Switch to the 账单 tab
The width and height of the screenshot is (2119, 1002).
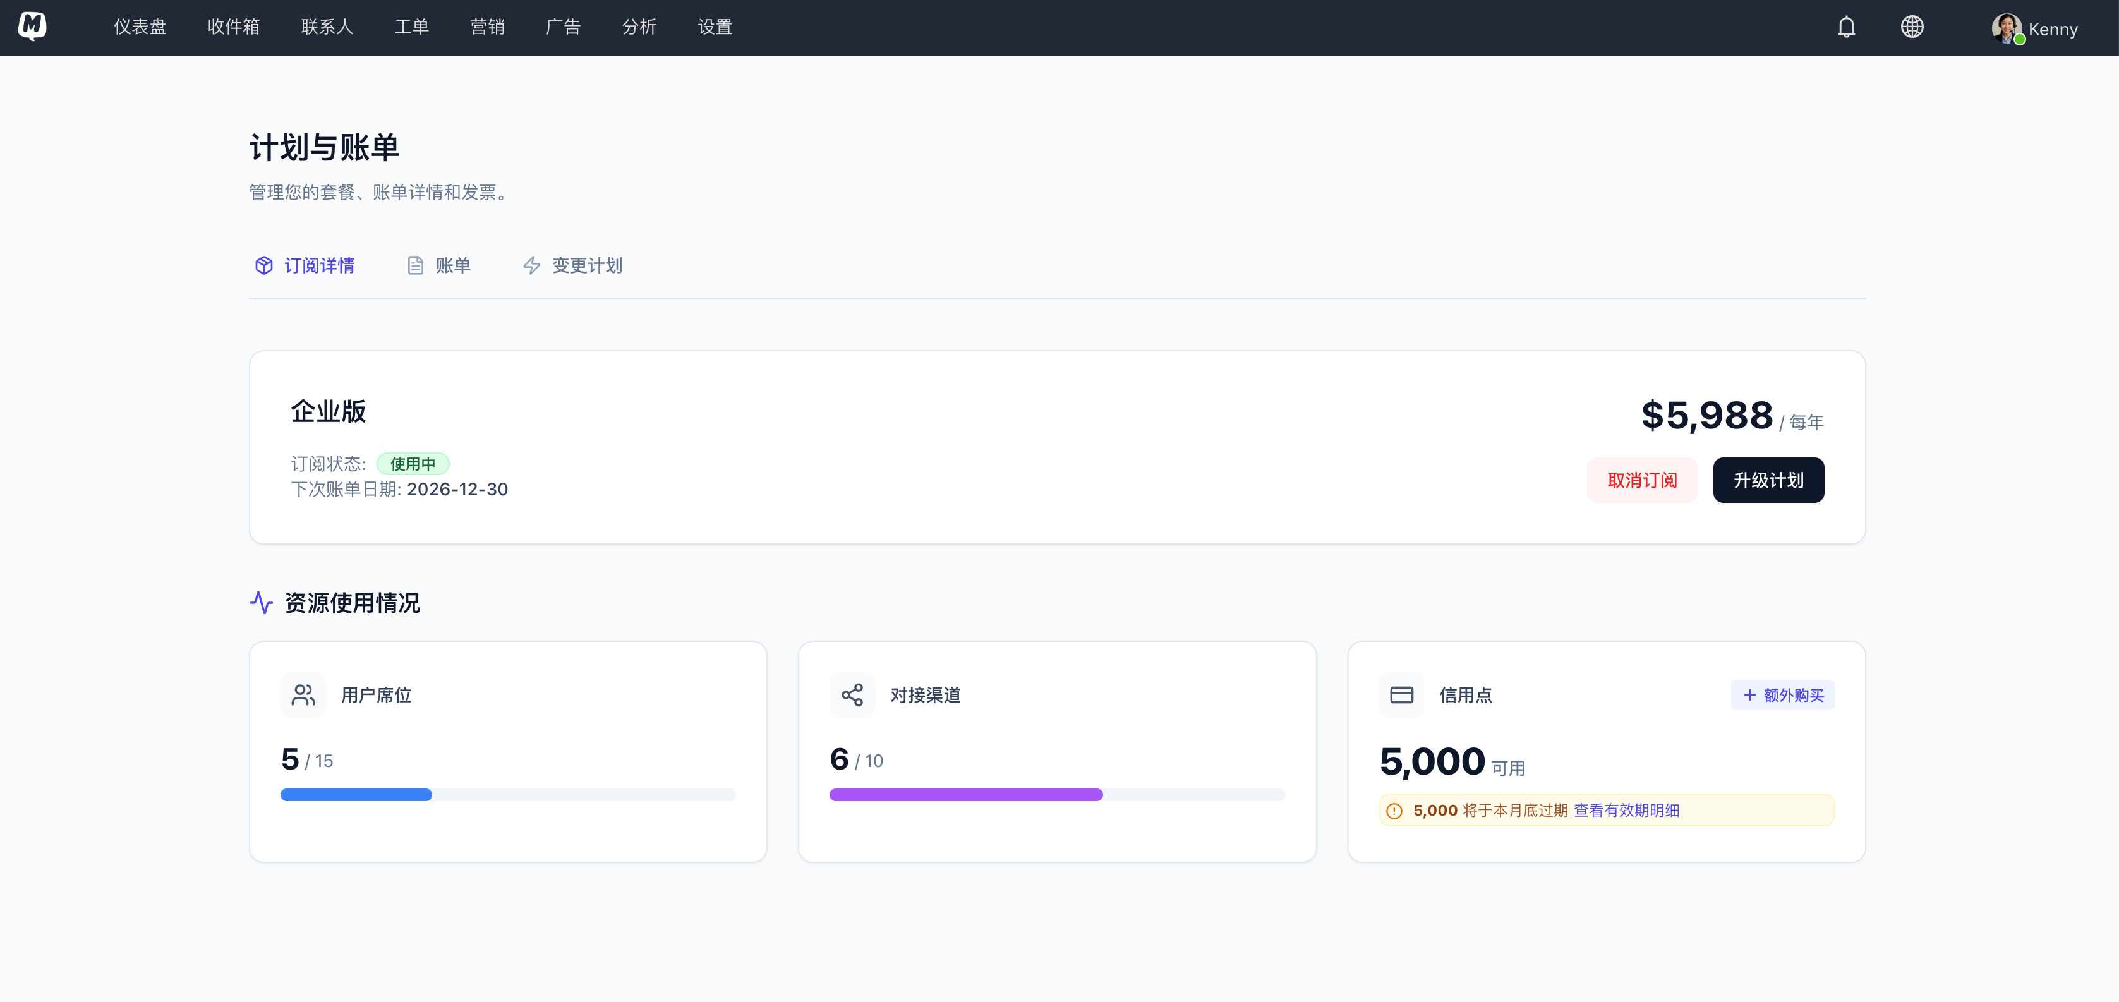452,265
